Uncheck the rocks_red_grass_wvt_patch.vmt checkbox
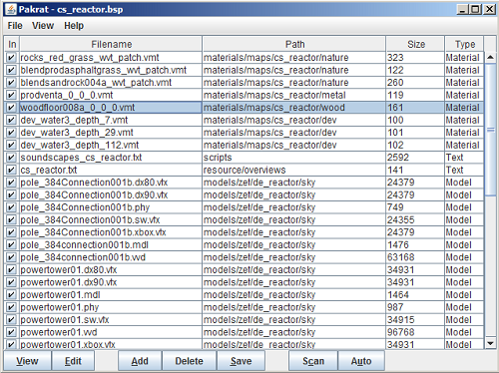Image resolution: width=499 pixels, height=373 pixels. pos(11,58)
